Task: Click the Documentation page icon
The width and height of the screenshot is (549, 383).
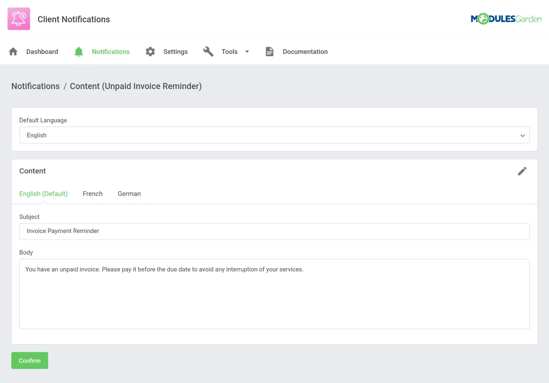Action: (269, 52)
